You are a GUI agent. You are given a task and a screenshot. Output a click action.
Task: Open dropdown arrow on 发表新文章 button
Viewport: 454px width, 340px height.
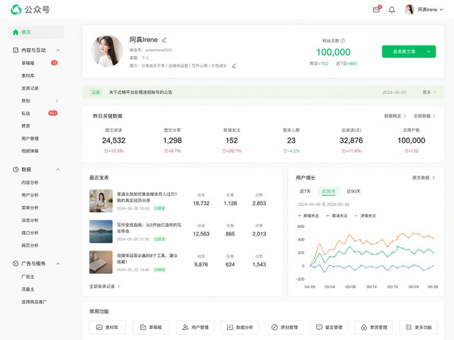[x=429, y=51]
